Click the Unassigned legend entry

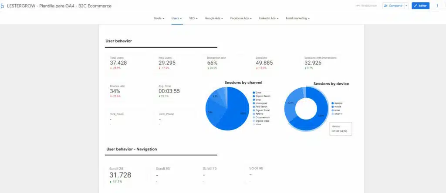(260, 103)
